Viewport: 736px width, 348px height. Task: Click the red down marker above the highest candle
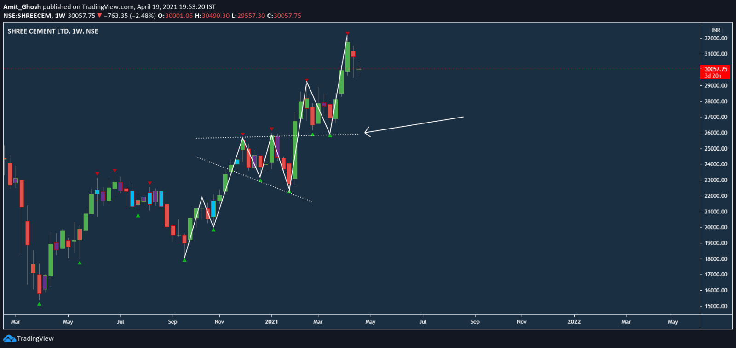[347, 34]
